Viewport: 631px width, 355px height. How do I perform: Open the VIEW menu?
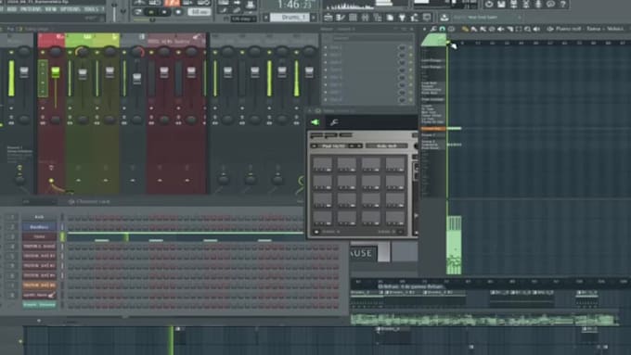coord(50,9)
